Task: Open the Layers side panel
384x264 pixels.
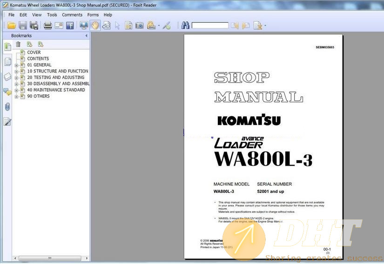Action: pos(7,77)
